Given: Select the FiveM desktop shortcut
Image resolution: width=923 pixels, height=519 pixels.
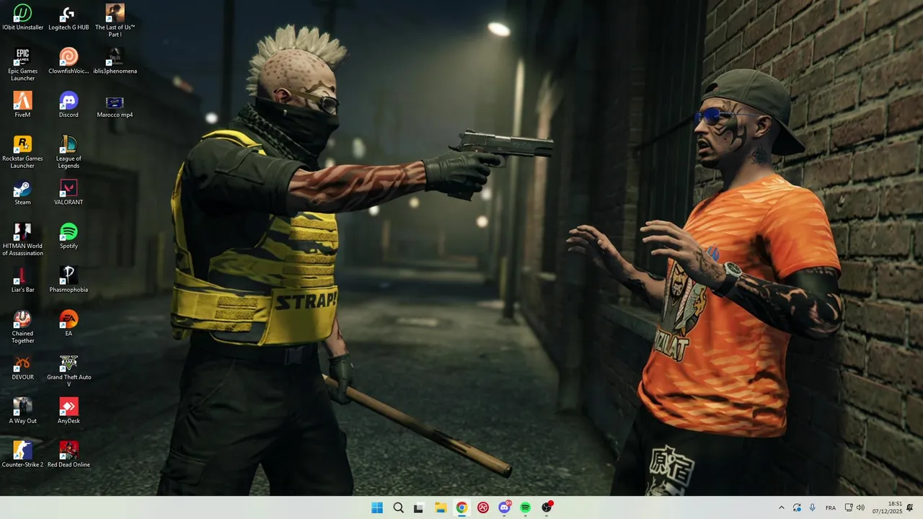Looking at the screenshot, I should 22,105.
